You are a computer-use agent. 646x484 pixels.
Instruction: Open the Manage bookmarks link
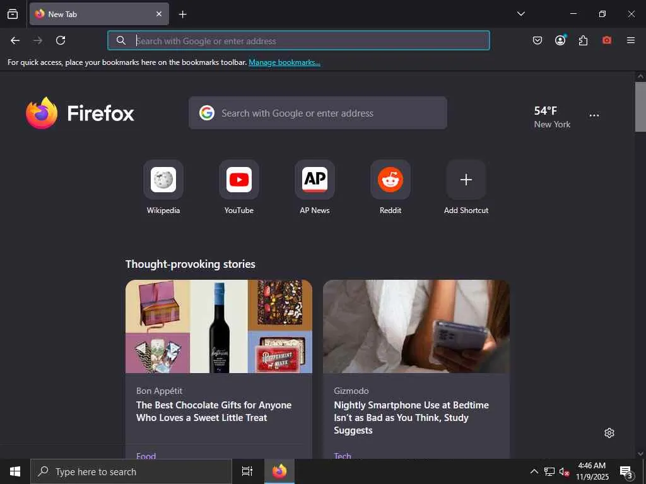(x=285, y=62)
